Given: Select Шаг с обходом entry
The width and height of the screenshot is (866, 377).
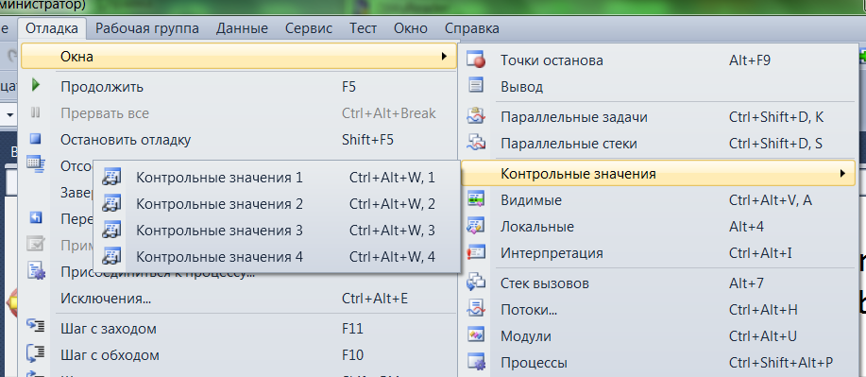Looking at the screenshot, I should 238,354.
